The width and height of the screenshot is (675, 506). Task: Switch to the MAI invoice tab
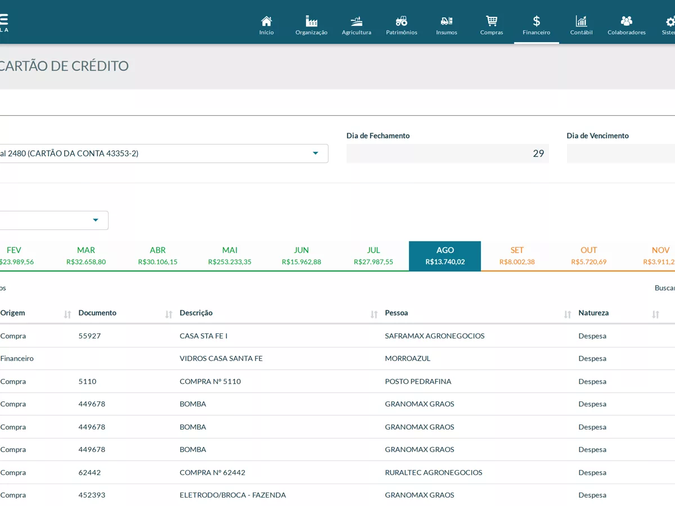[230, 256]
